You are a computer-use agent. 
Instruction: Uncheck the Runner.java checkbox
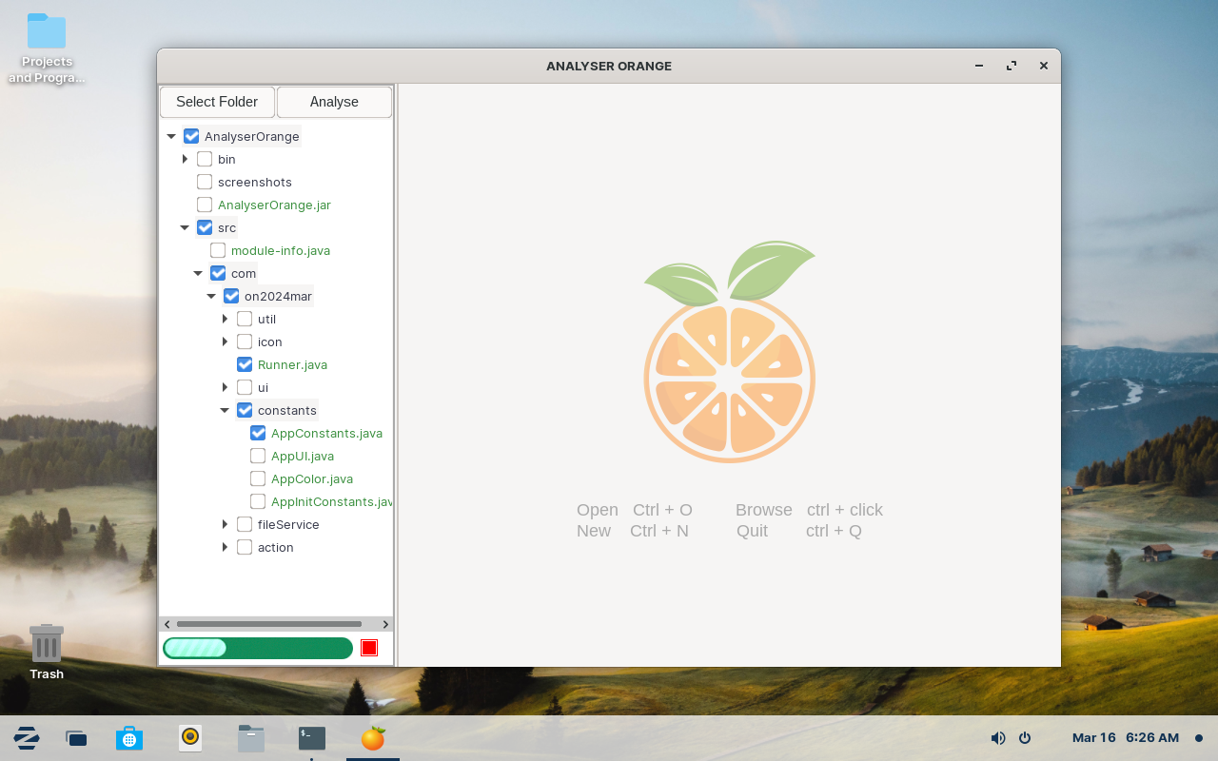(x=245, y=364)
